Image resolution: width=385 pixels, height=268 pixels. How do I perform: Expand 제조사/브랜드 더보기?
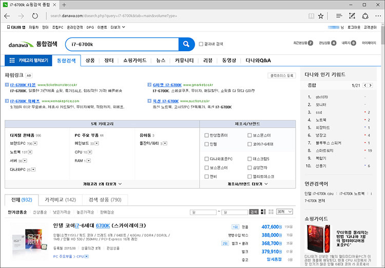coord(247,184)
